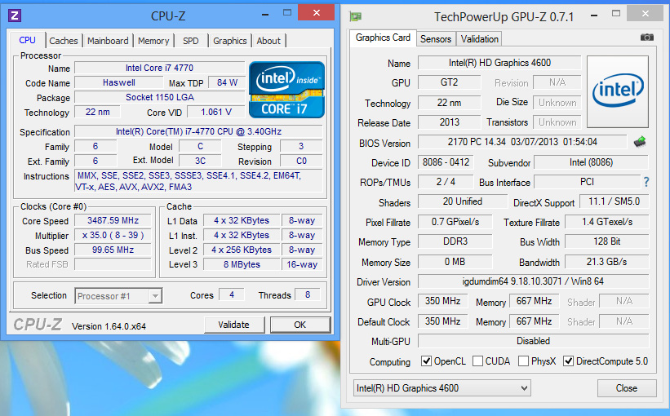Open the Memory tab in CPU-Z
This screenshot has height=416, width=670.
153,41
